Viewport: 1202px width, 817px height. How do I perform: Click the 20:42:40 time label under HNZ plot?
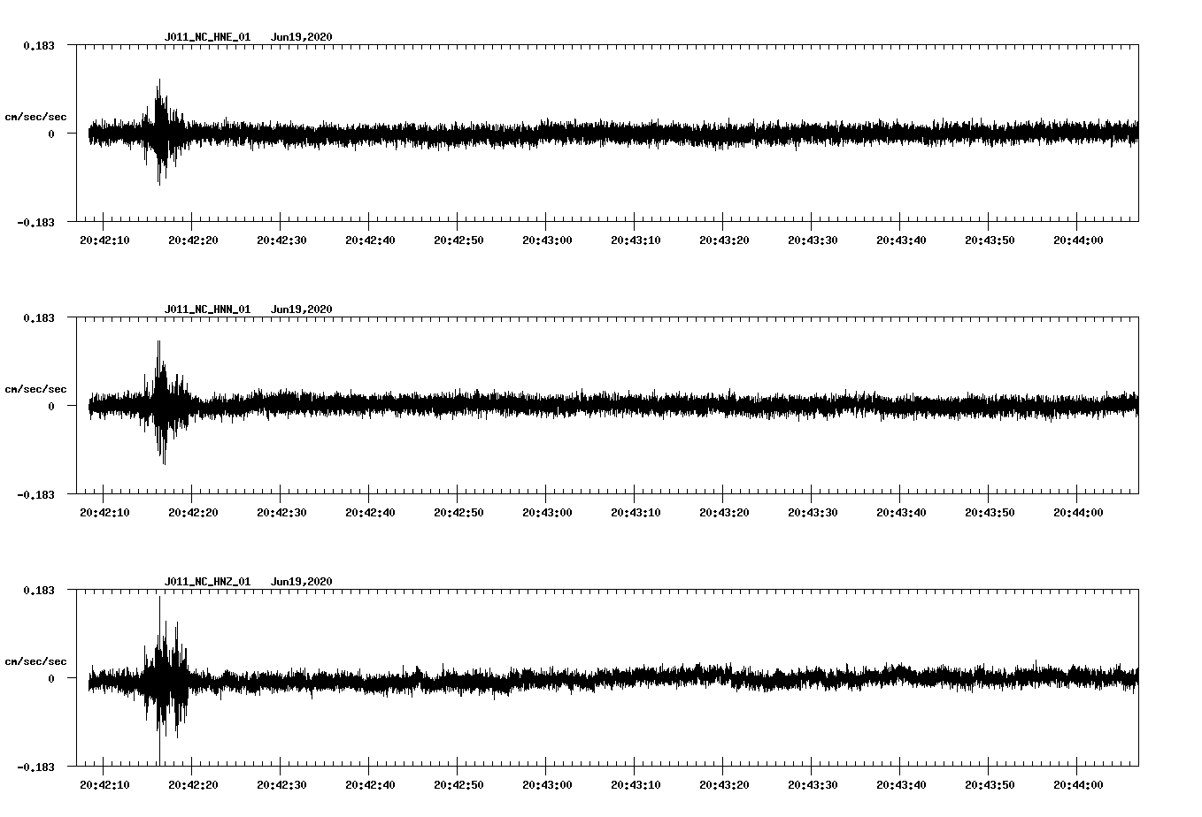coord(370,785)
